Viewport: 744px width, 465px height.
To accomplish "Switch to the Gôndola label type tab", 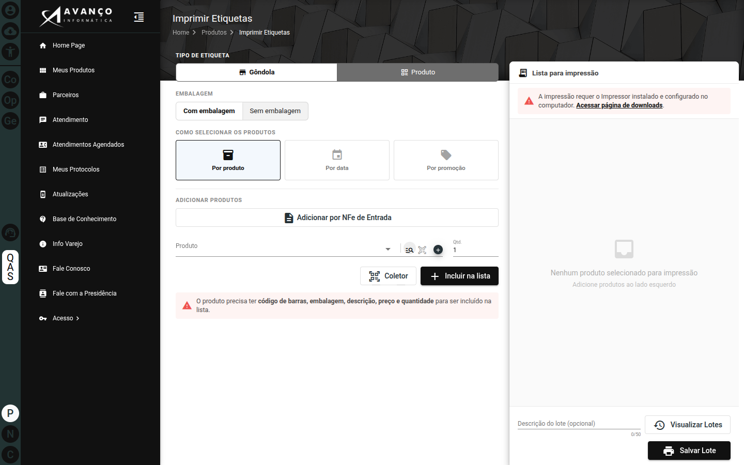I will point(257,72).
